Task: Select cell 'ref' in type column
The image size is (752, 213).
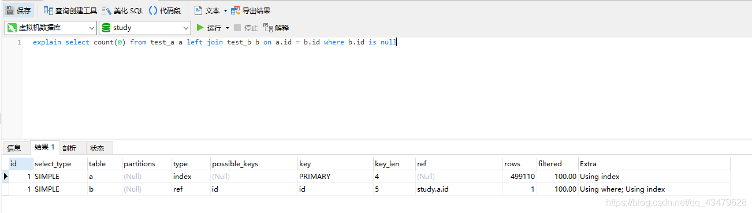Action: coord(191,189)
